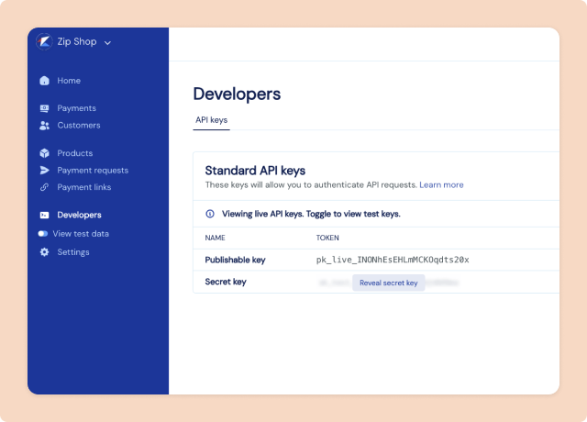The image size is (587, 422).
Task: Open the Products menu label
Action: (x=75, y=153)
